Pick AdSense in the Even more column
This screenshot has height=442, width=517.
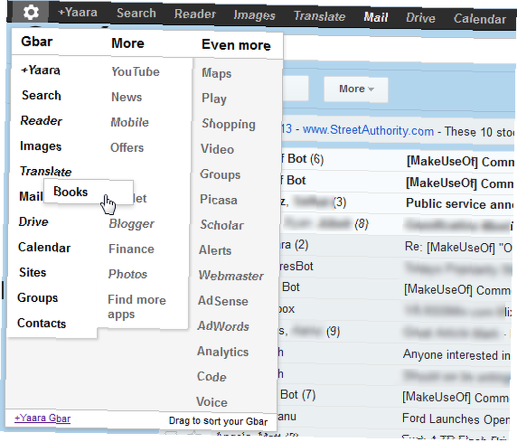click(223, 301)
